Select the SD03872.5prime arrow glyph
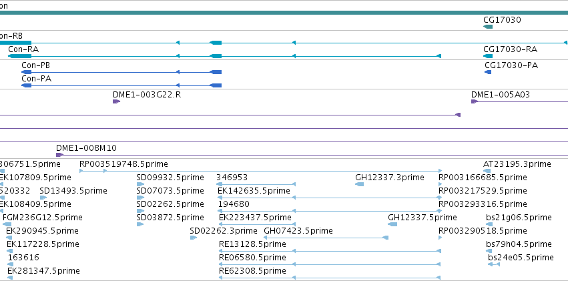This screenshot has width=568, height=281. [140, 224]
